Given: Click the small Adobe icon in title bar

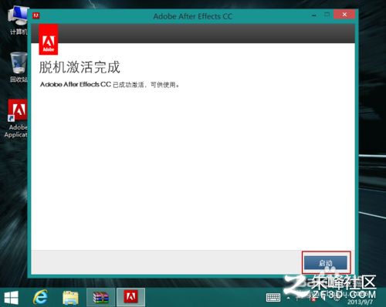Looking at the screenshot, I should point(36,16).
